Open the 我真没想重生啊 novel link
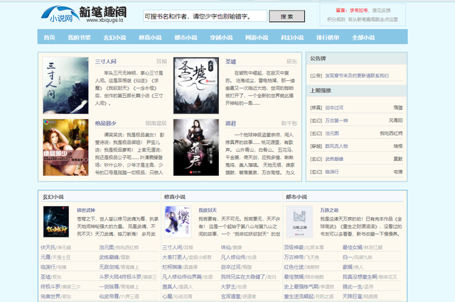The width and height of the screenshot is (455, 302). (360, 276)
